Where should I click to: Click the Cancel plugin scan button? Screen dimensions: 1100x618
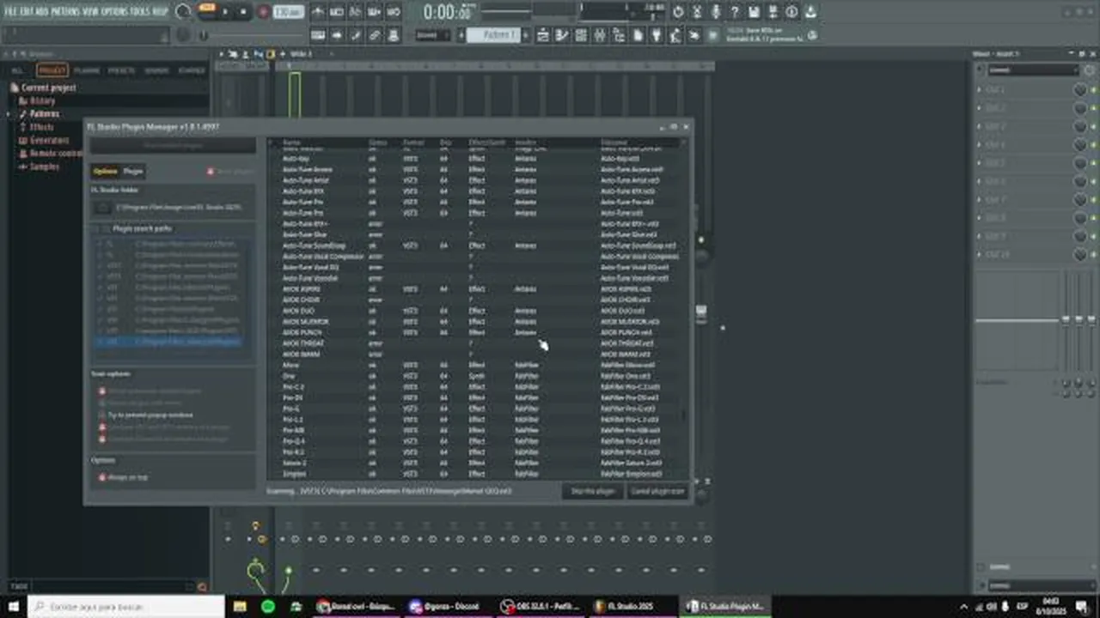tap(657, 492)
